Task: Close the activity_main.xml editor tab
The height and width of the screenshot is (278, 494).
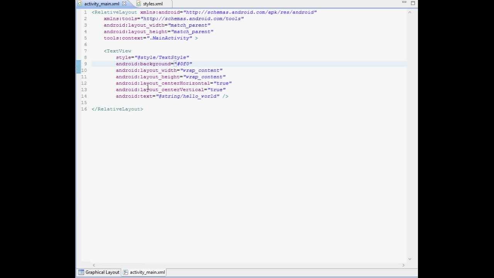Action: (124, 4)
